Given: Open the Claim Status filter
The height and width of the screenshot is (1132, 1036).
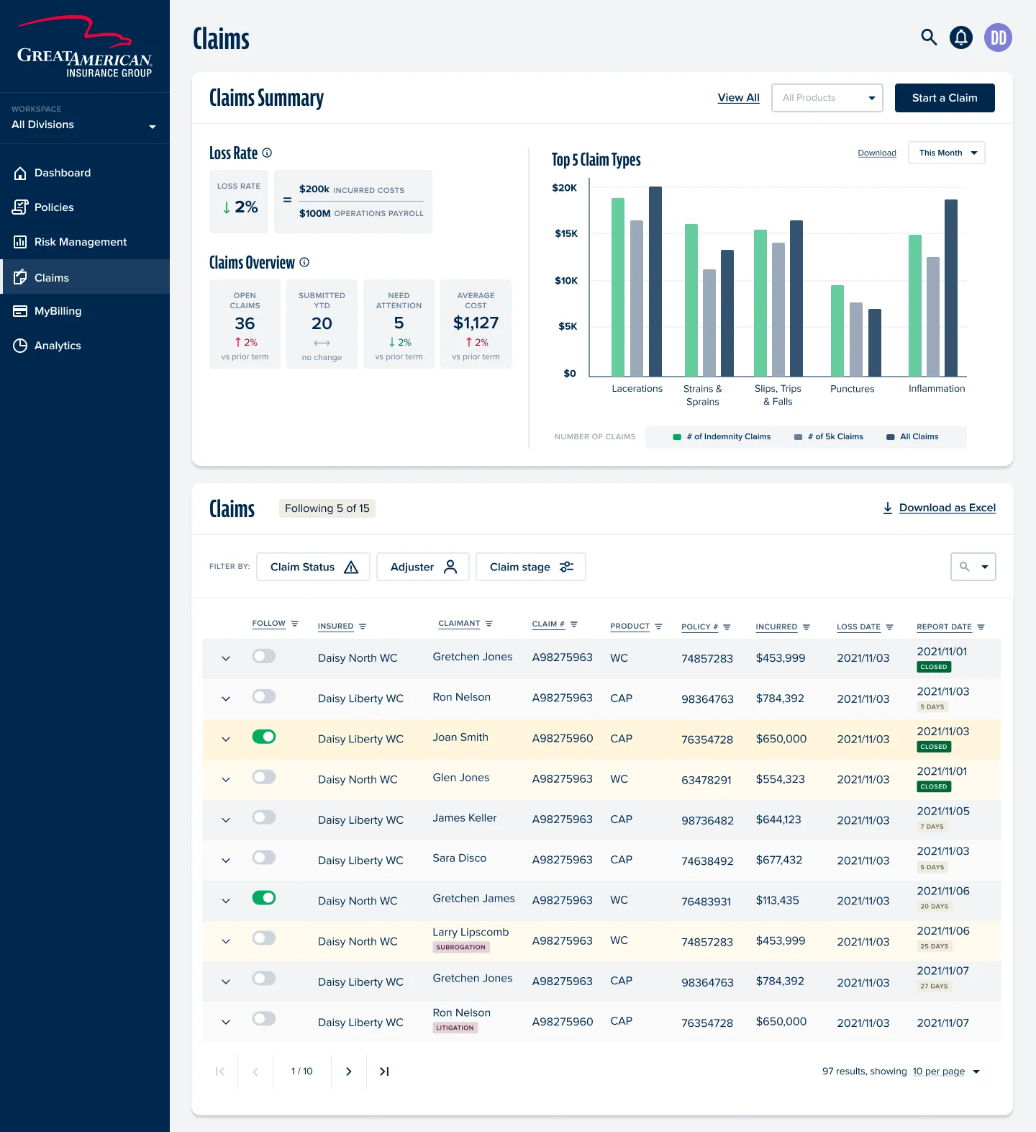Looking at the screenshot, I should [x=313, y=567].
